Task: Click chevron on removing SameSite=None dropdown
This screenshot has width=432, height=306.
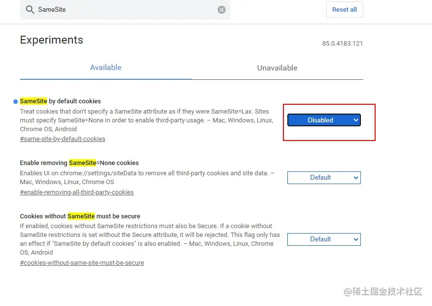Action: click(356, 178)
